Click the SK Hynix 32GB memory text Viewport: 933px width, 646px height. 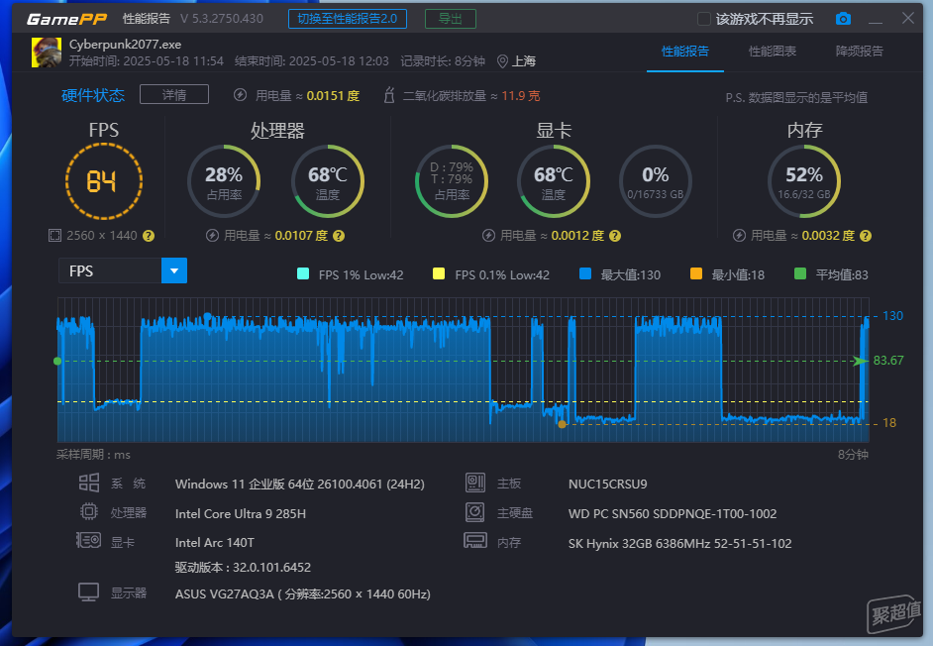[x=680, y=544]
